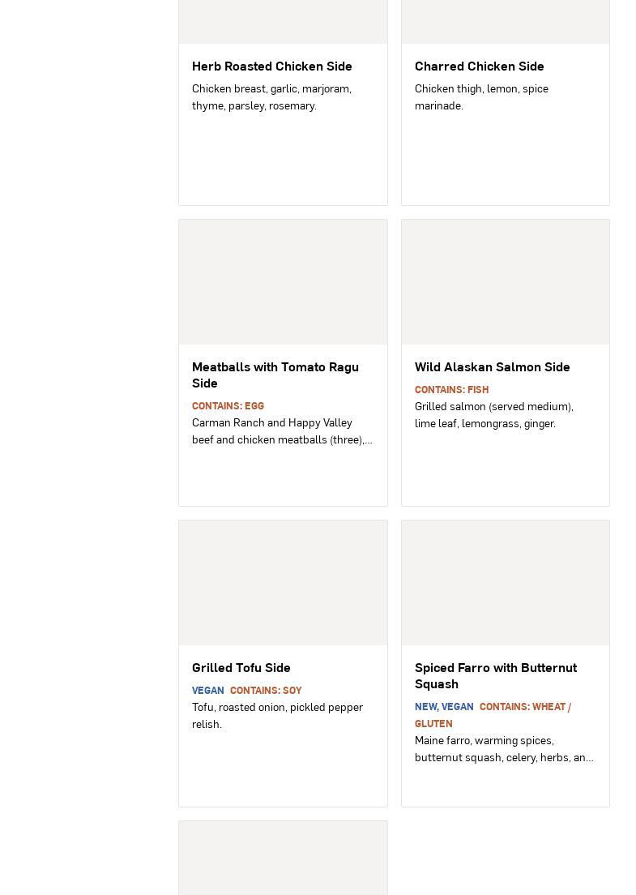Select Spiced Farro with Butternut Squash title
The width and height of the screenshot is (636, 895).
[x=495, y=675]
